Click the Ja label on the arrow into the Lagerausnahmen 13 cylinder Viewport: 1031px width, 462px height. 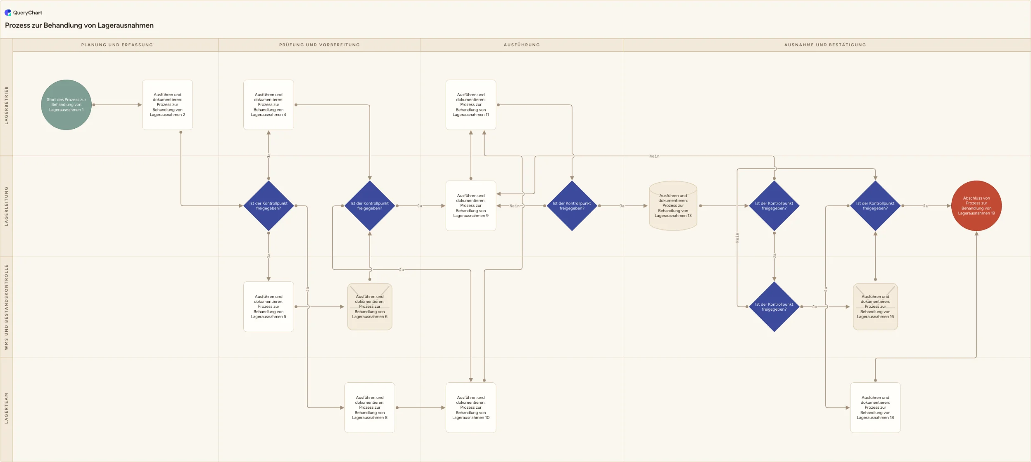point(622,206)
